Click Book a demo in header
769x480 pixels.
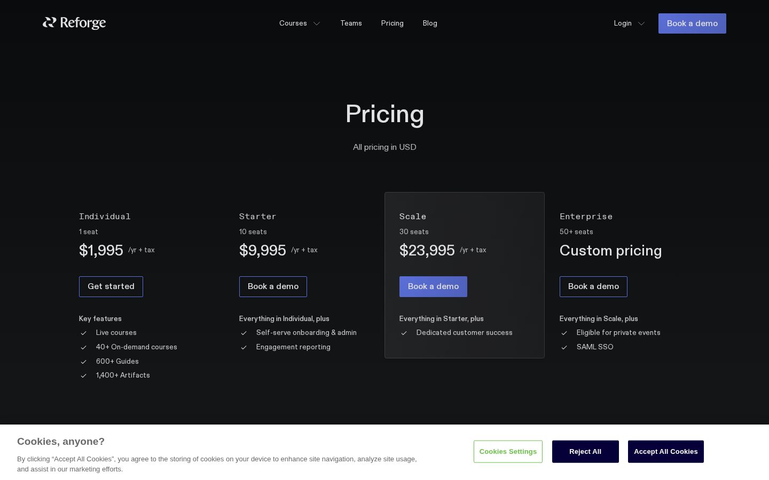(692, 23)
